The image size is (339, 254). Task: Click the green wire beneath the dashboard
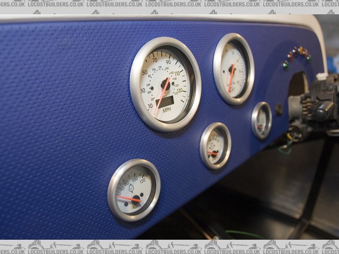pyautogui.click(x=244, y=233)
